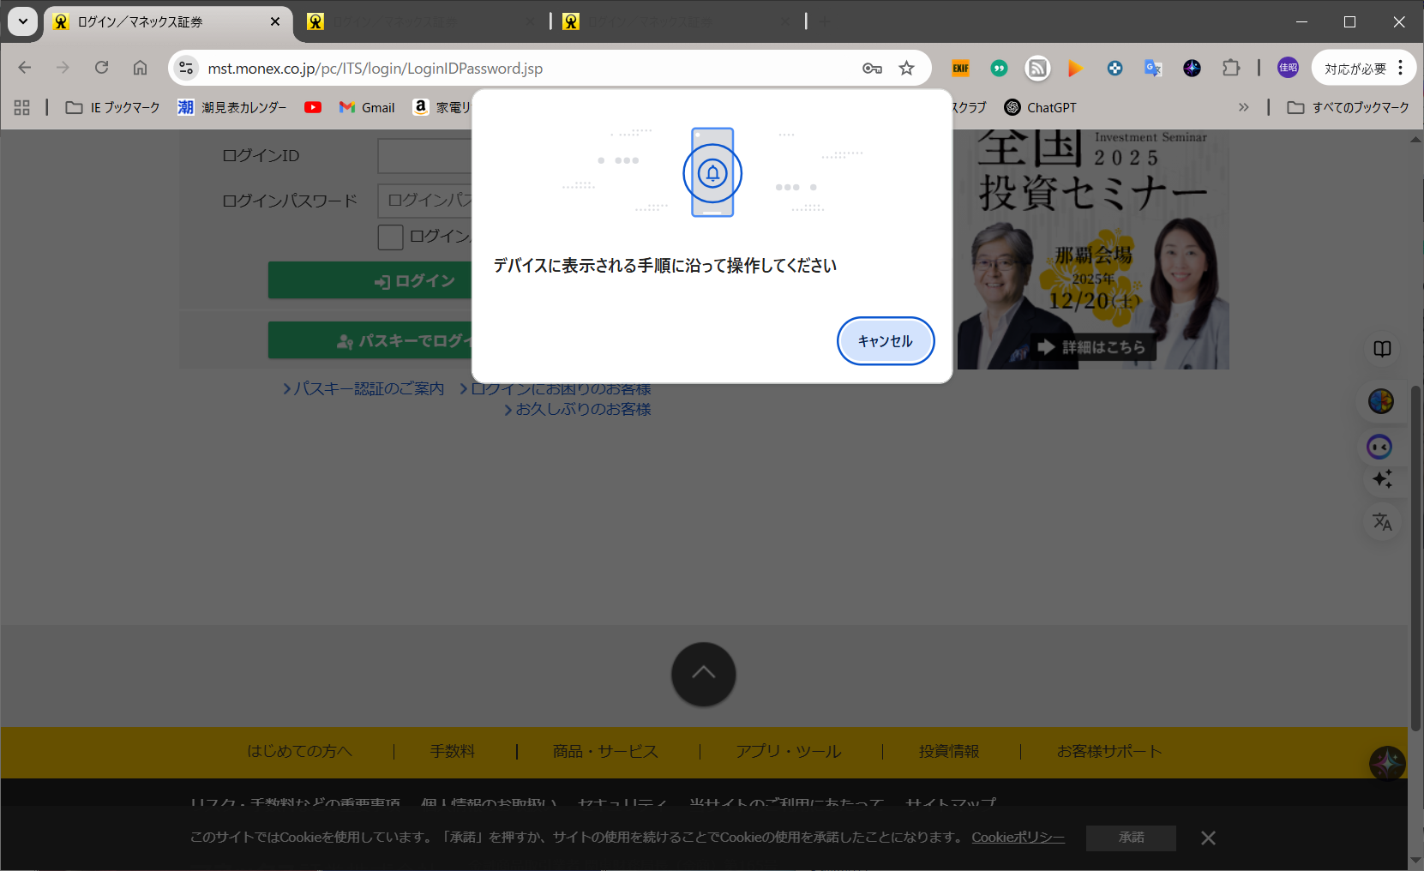Click the scroll-to-top arrow button
The image size is (1424, 871).
click(x=703, y=674)
